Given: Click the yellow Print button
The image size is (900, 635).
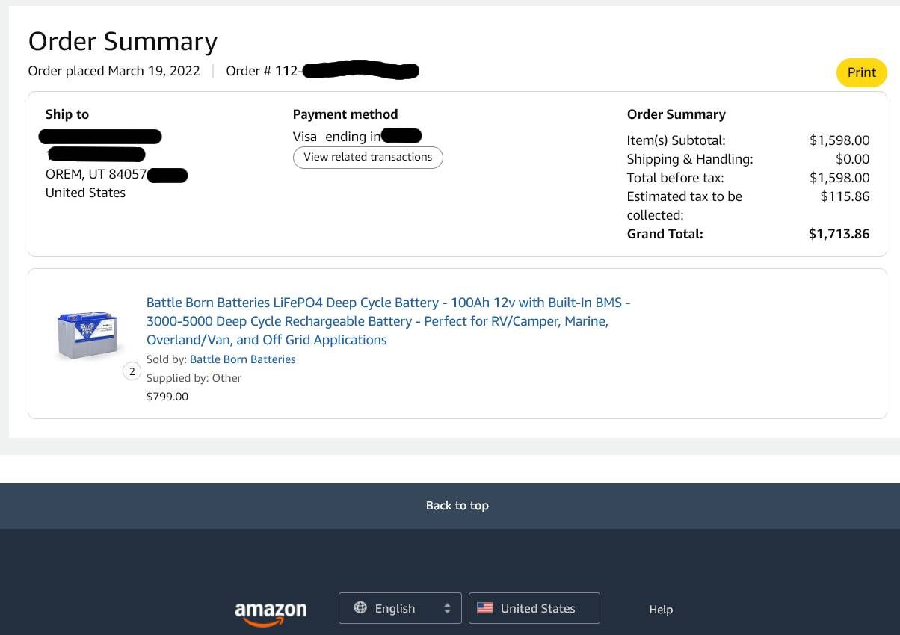Looking at the screenshot, I should pos(861,72).
